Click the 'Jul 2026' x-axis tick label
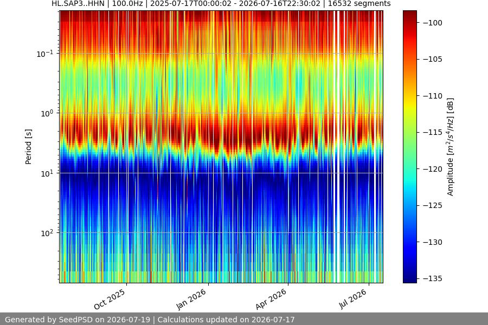Viewport: 488px width, 325px height. pyautogui.click(x=352, y=299)
